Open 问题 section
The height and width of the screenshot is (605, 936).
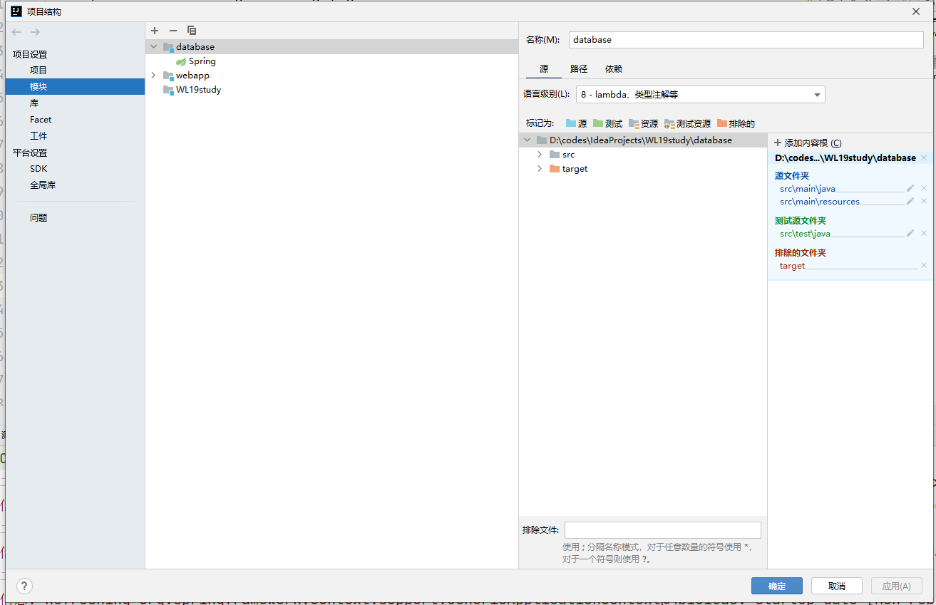(x=38, y=218)
